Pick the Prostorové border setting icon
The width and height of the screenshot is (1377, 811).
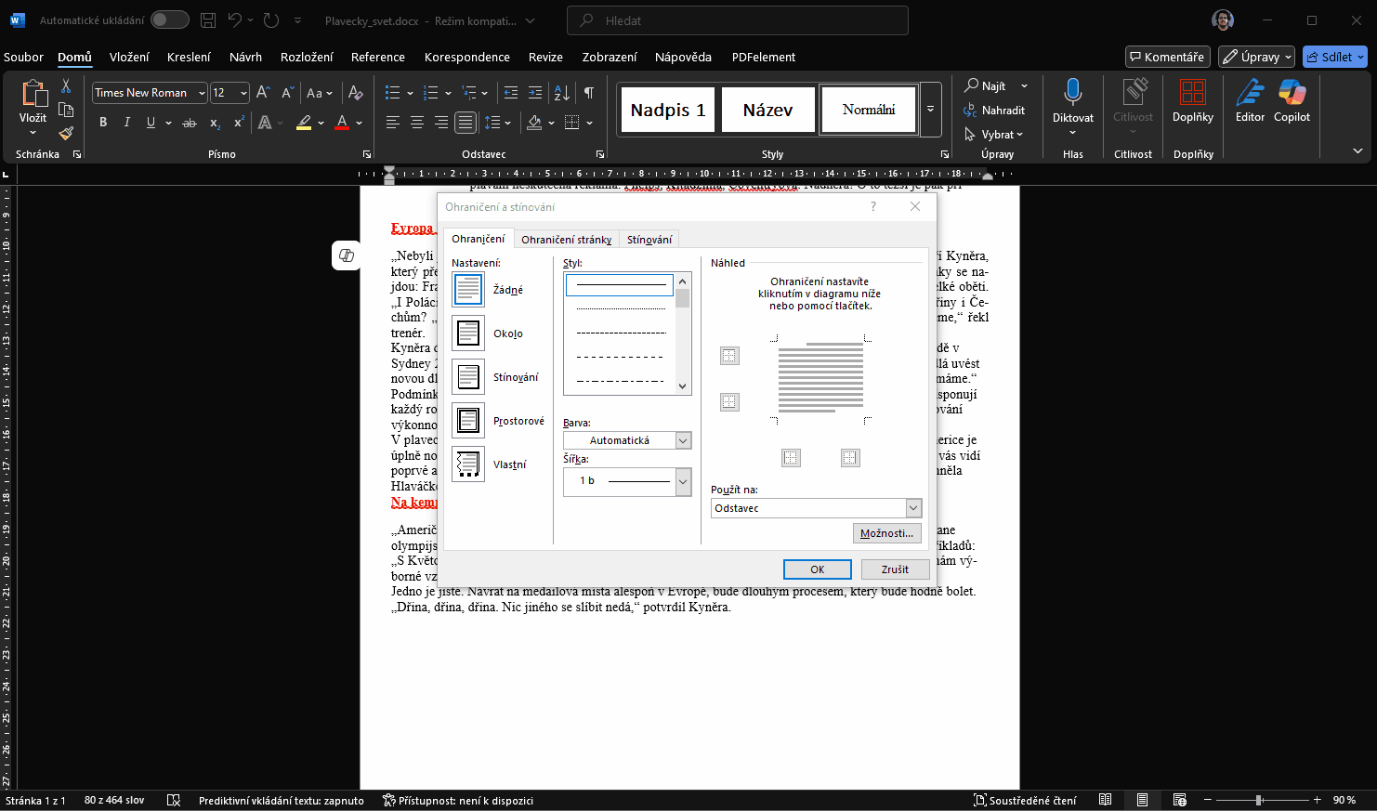pyautogui.click(x=468, y=421)
